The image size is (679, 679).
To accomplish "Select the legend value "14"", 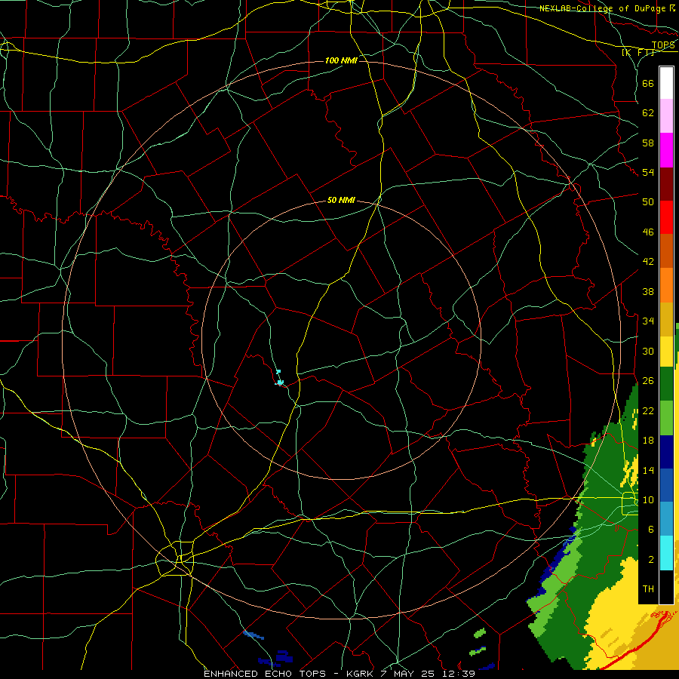I will [648, 470].
